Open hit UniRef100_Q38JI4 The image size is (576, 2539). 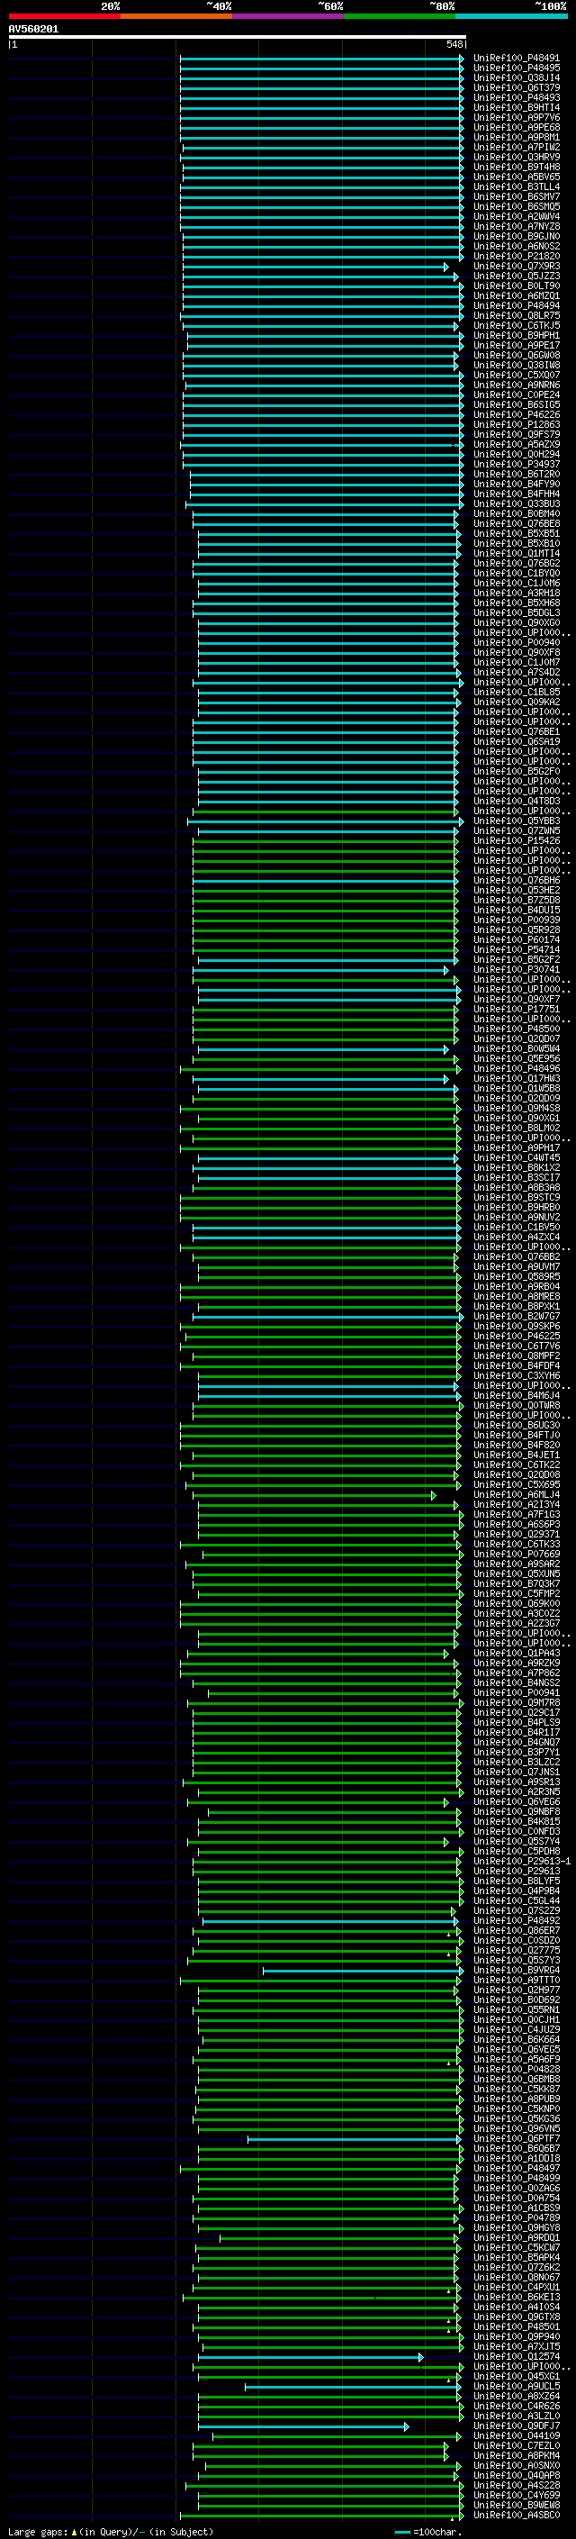click(x=516, y=77)
